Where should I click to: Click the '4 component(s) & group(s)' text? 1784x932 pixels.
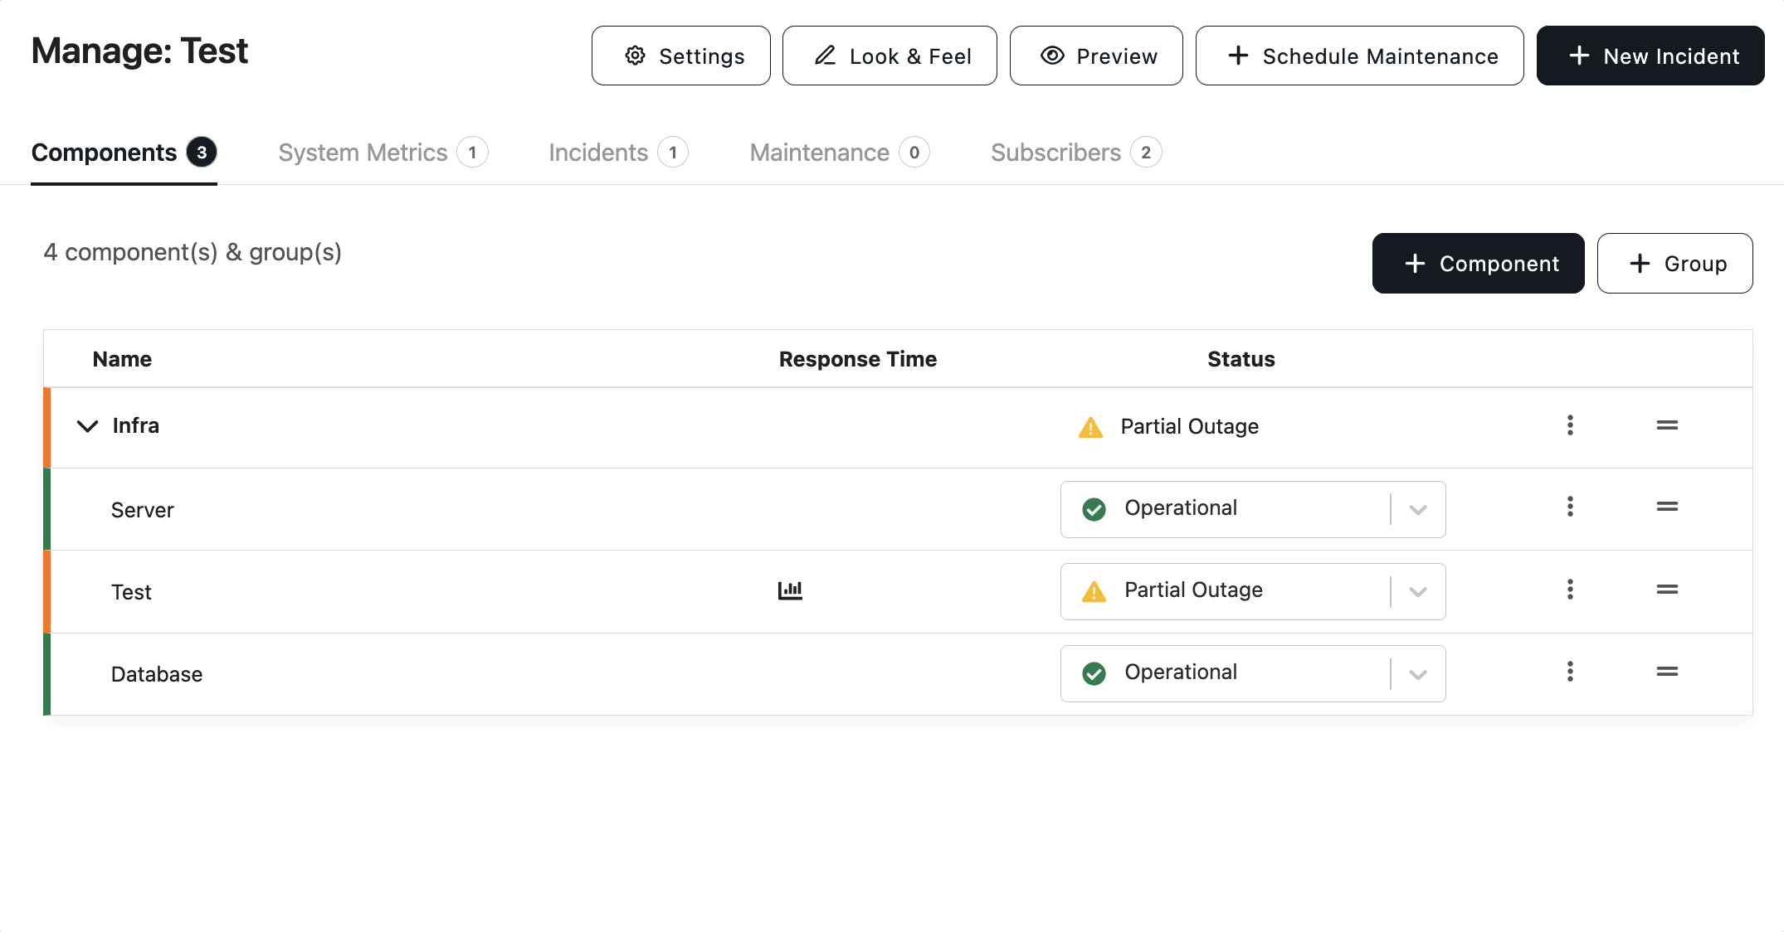point(193,252)
